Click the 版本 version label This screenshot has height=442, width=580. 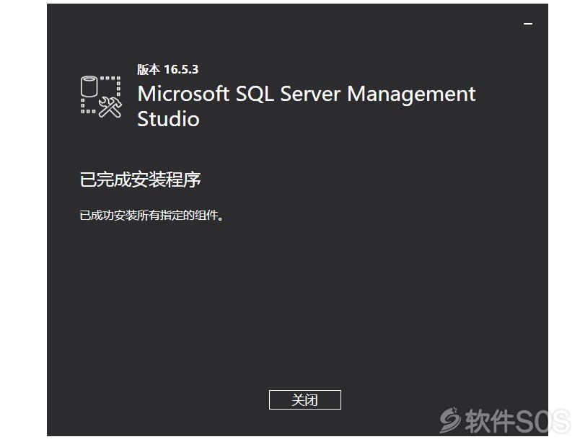(x=149, y=69)
